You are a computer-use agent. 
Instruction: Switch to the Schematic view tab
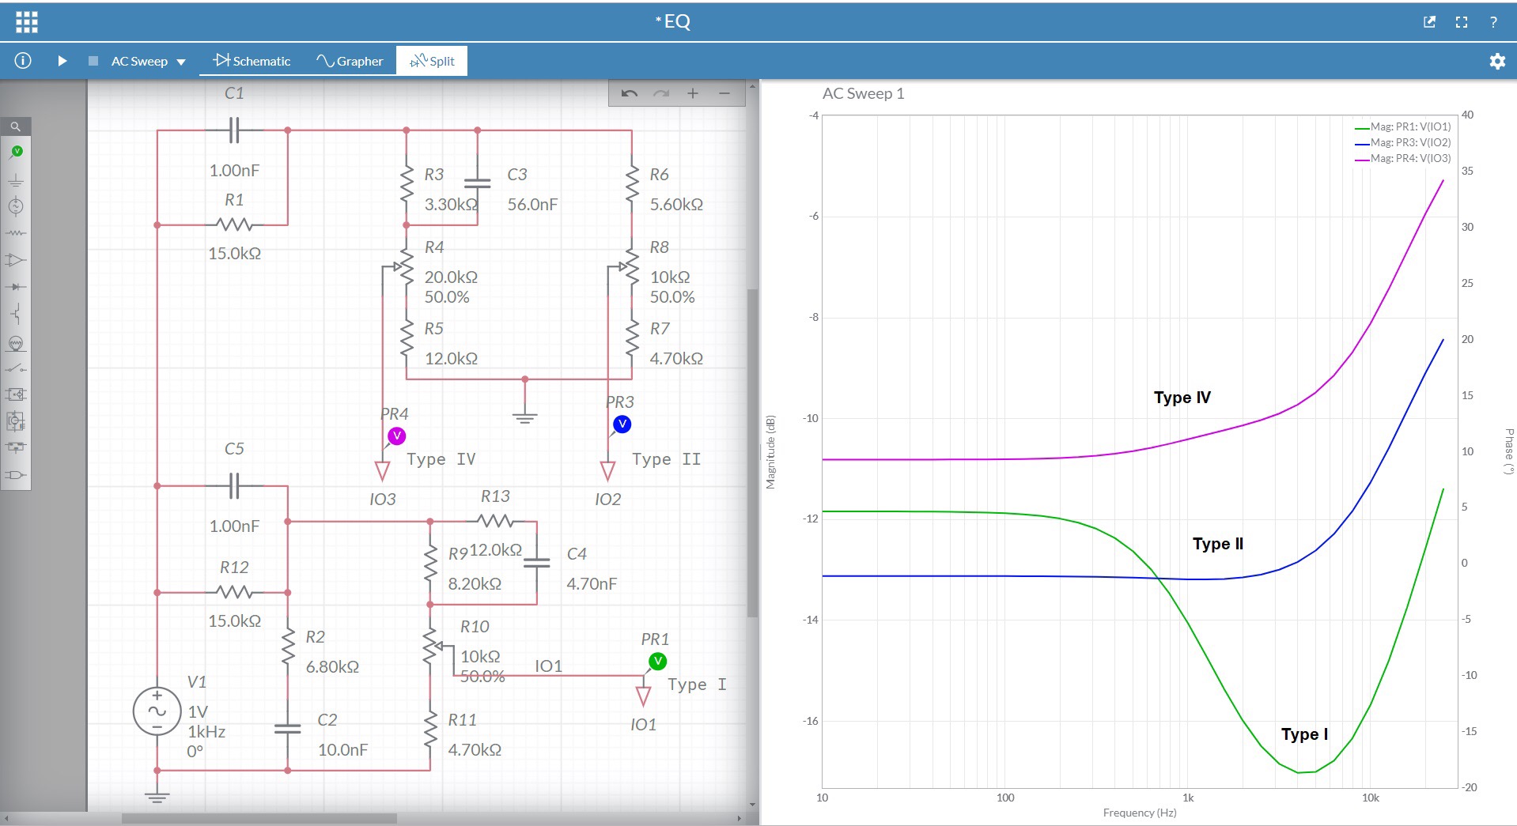pos(252,61)
